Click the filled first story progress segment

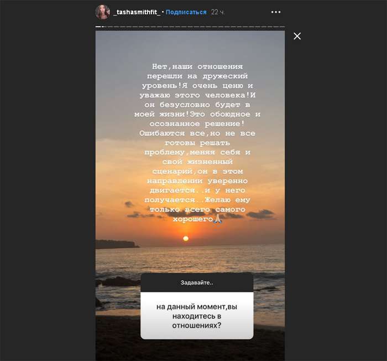98,27
